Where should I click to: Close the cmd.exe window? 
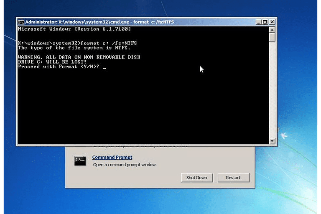pyautogui.click(x=272, y=22)
